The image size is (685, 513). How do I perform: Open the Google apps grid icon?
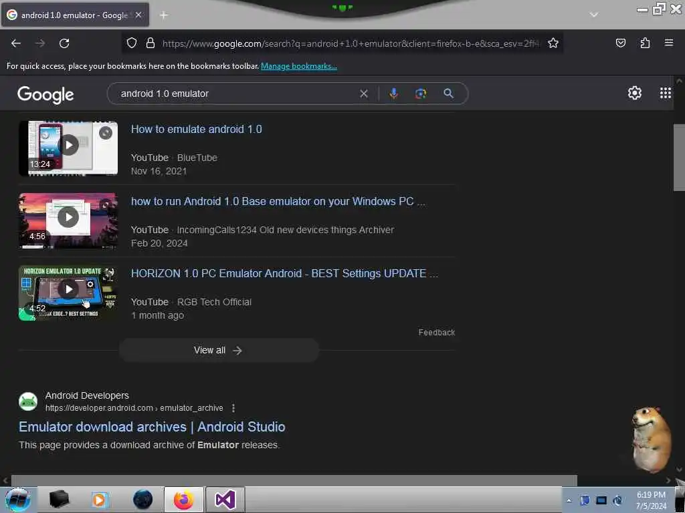666,93
